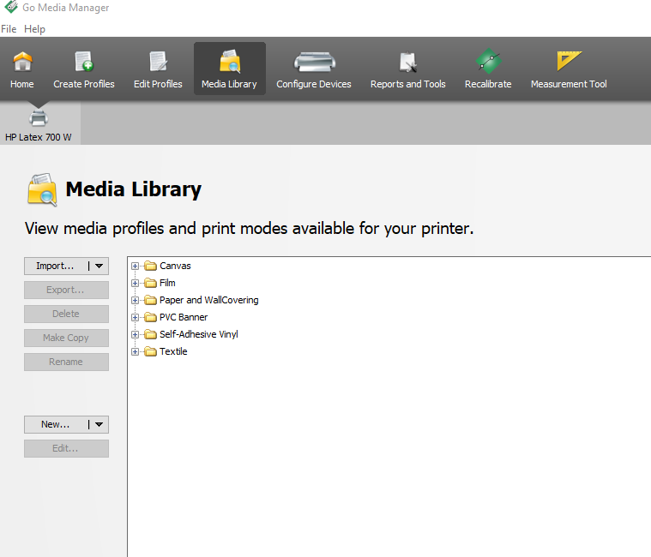Click the Delete button
651x557 pixels.
[66, 314]
